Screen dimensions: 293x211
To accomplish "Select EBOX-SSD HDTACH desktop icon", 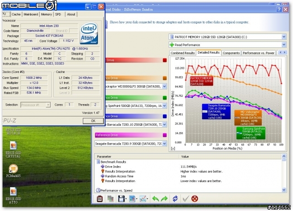I will pyautogui.click(x=13, y=131).
